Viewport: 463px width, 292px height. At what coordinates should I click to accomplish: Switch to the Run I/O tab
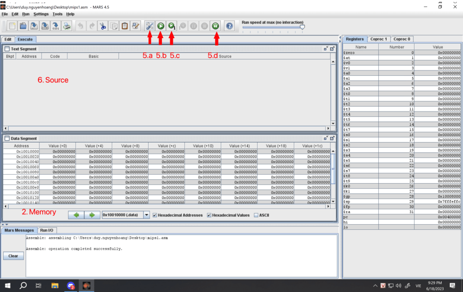click(x=47, y=230)
